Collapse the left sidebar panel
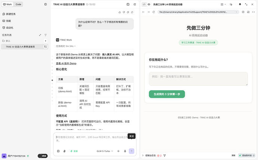Image resolution: width=258 pixels, height=160 pixels. [x=46, y=4]
